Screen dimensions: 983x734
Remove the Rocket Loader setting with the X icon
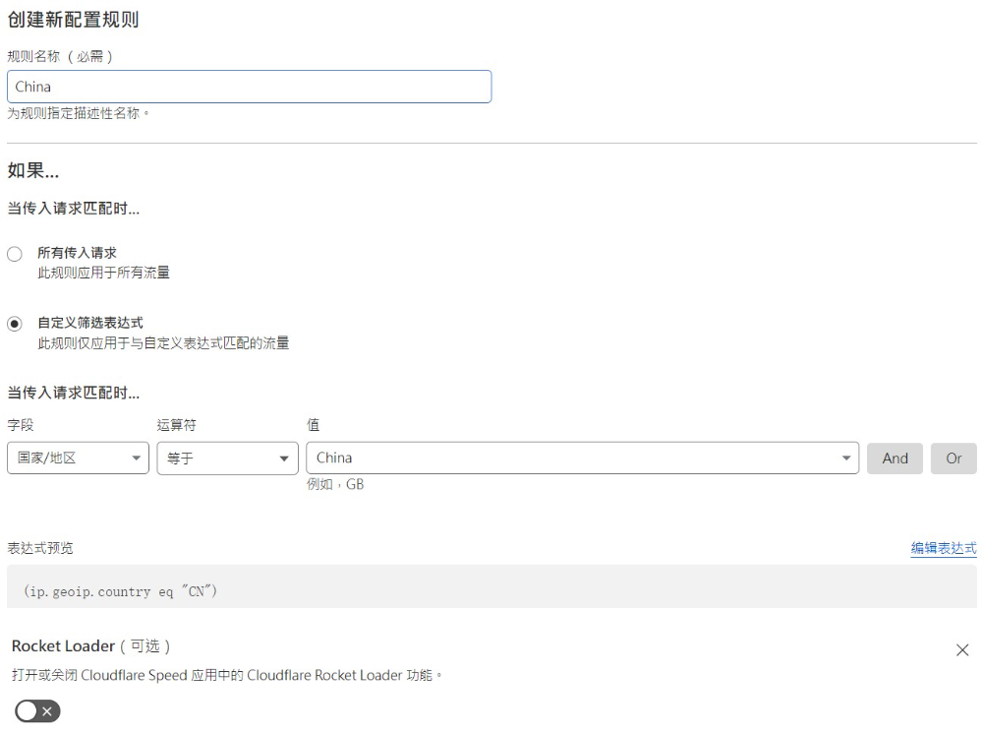[961, 650]
